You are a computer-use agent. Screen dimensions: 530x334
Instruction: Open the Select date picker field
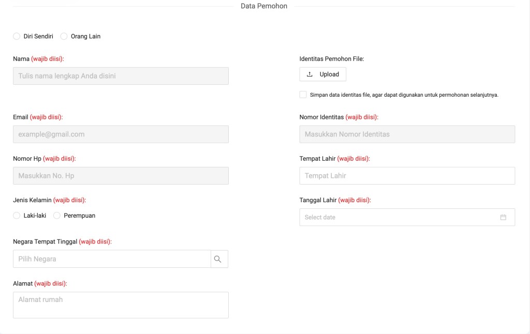pos(399,217)
